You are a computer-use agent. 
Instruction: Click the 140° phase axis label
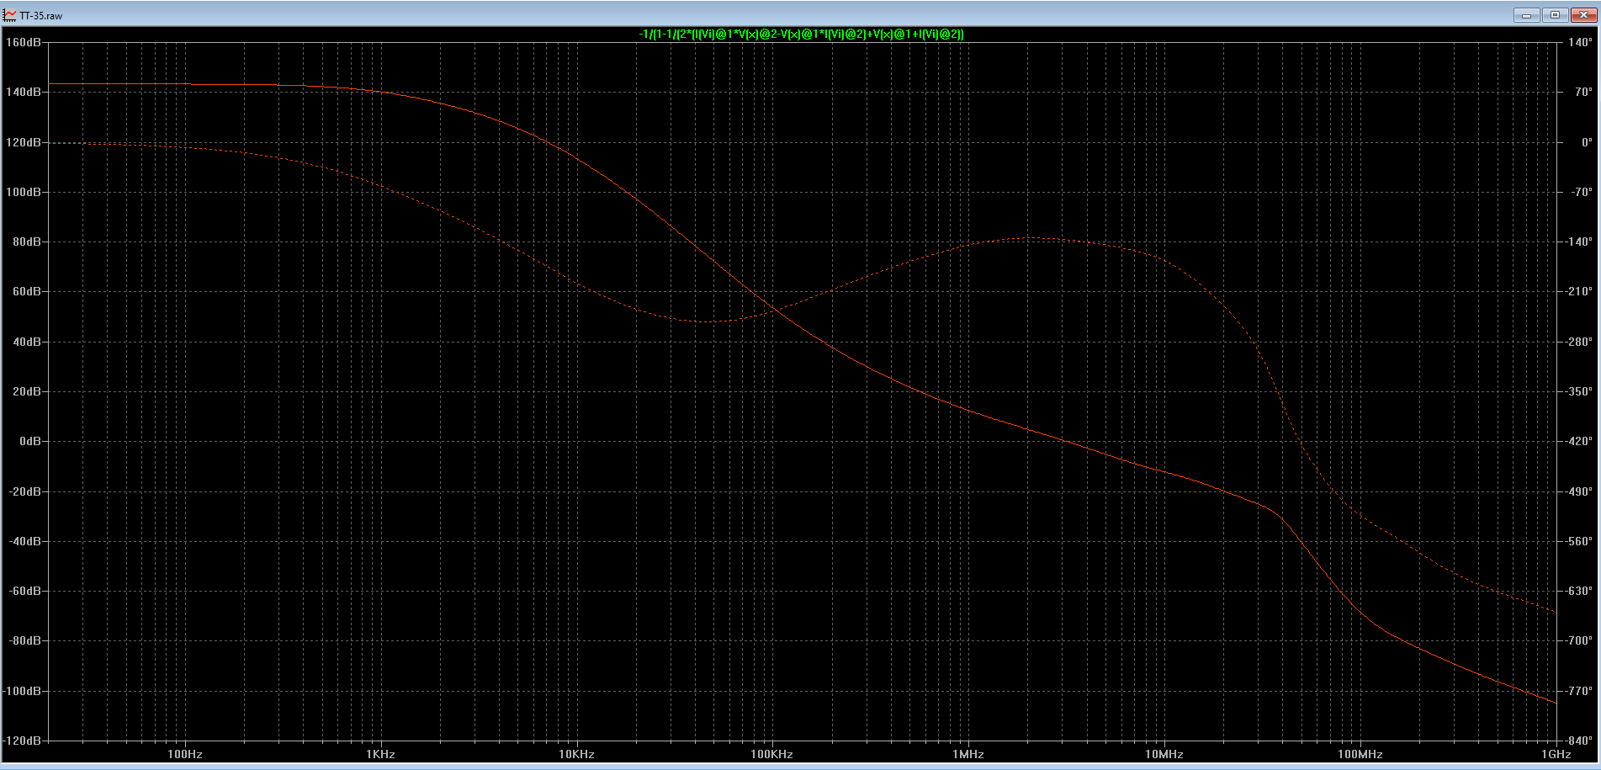[1580, 42]
